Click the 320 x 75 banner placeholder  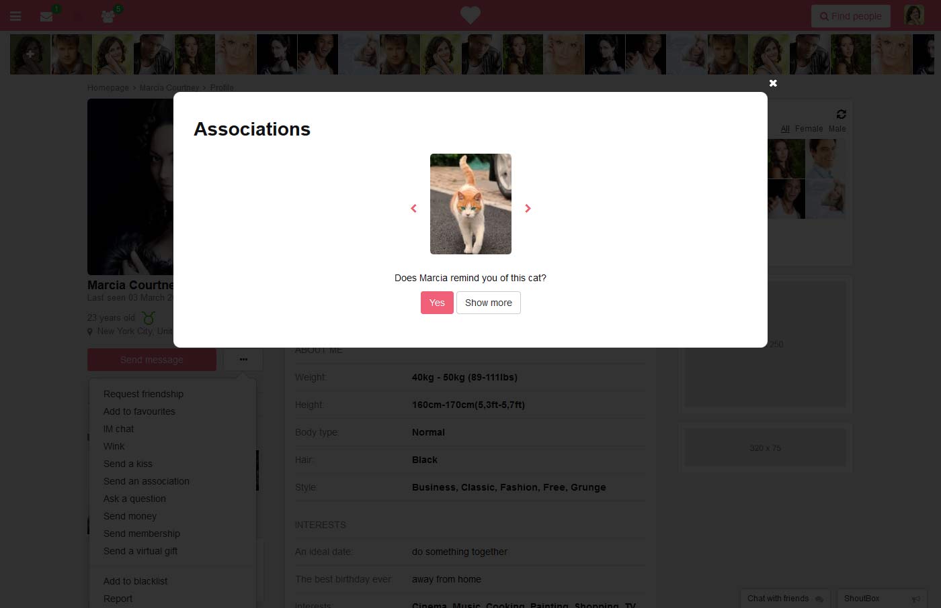click(765, 448)
